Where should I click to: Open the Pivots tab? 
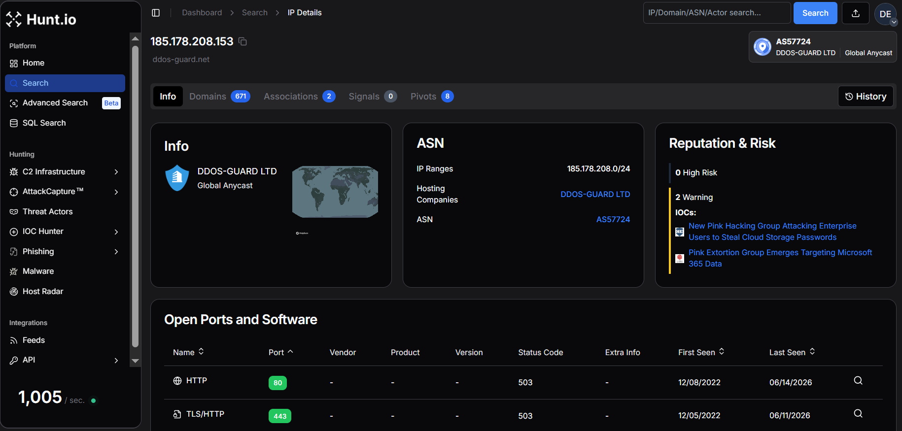432,97
